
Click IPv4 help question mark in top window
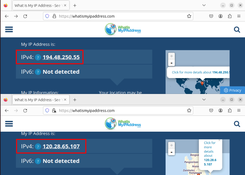coord(38,57)
